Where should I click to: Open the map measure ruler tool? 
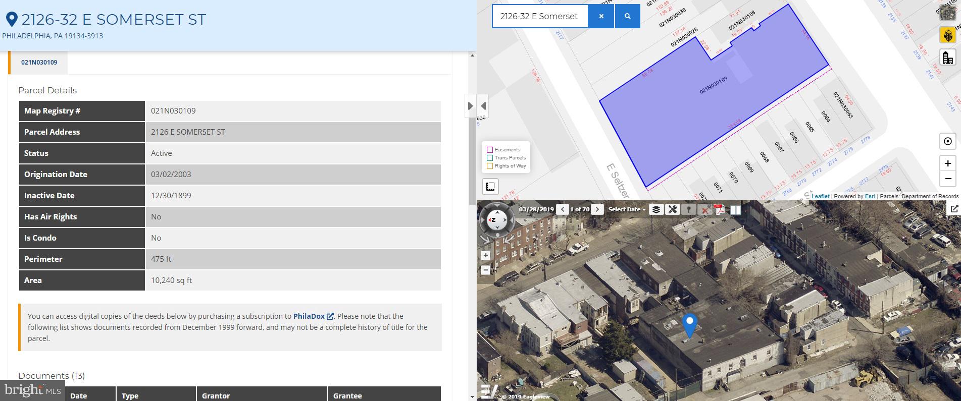click(490, 187)
